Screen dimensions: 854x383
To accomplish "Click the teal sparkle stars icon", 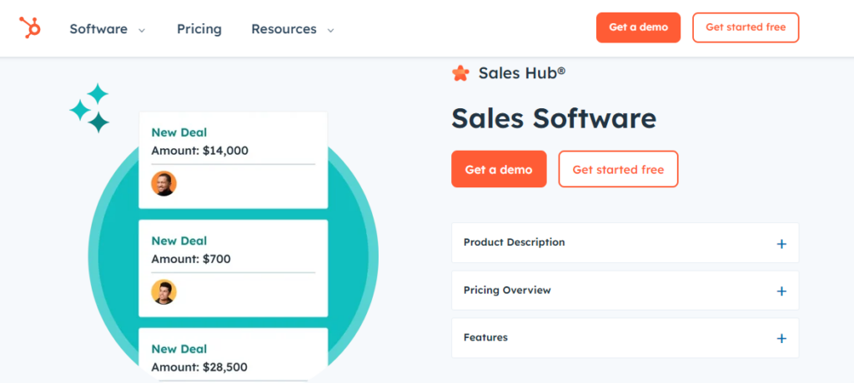I will coord(90,108).
